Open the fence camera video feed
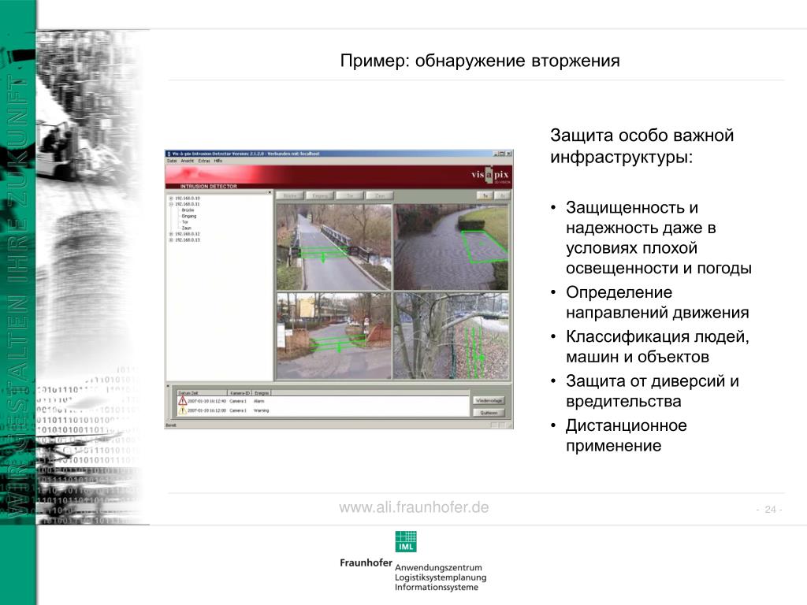This screenshot has width=807, height=605. [x=452, y=336]
